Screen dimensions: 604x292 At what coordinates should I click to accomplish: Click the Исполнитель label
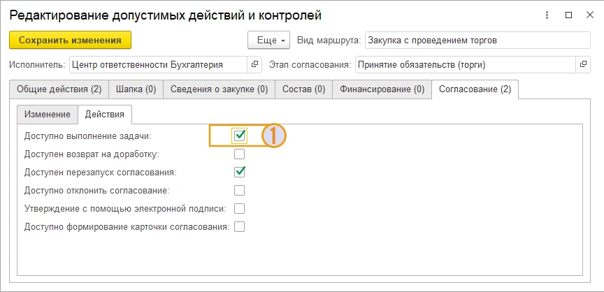coord(37,65)
